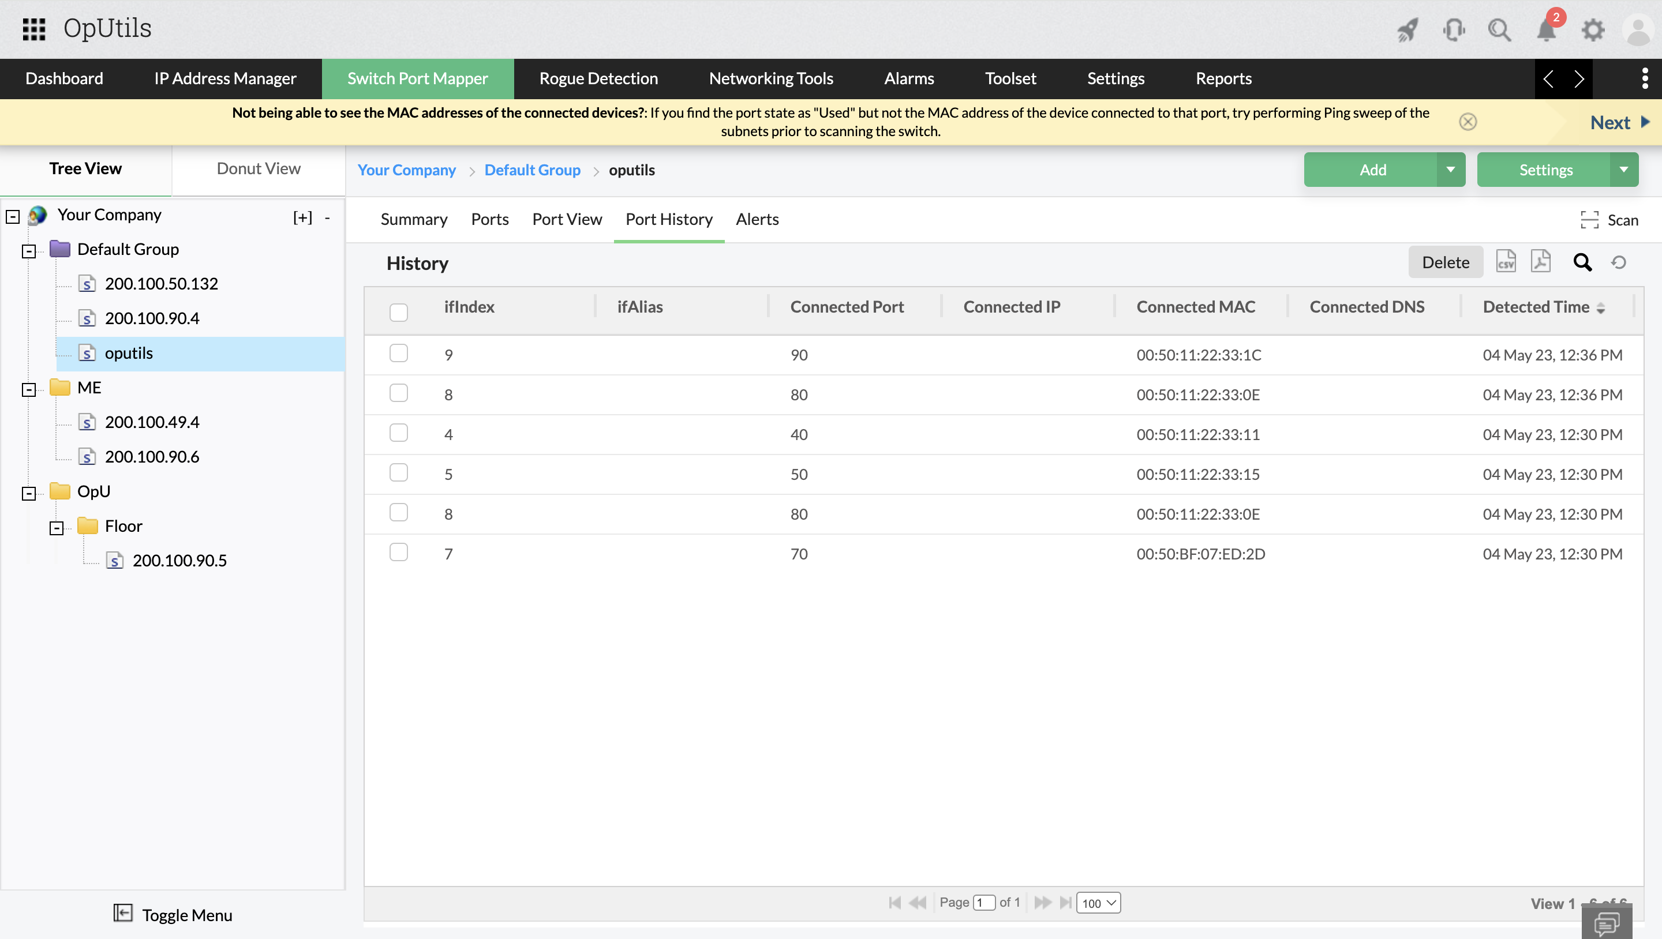Click the page number input field

[x=983, y=903]
